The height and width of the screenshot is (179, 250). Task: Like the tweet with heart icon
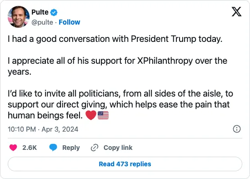(13, 148)
